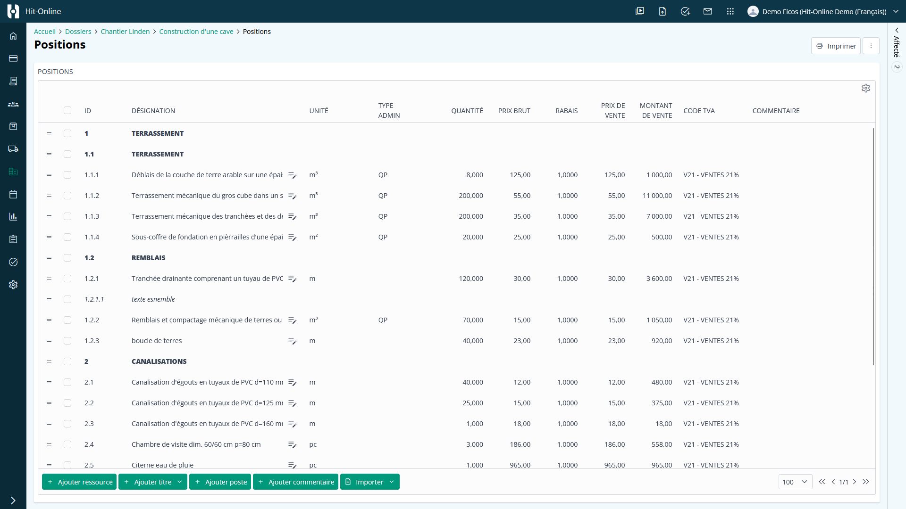Screen dimensions: 906x509
Task: Check the checkbox for position 2.3
Action: pyautogui.click(x=67, y=424)
